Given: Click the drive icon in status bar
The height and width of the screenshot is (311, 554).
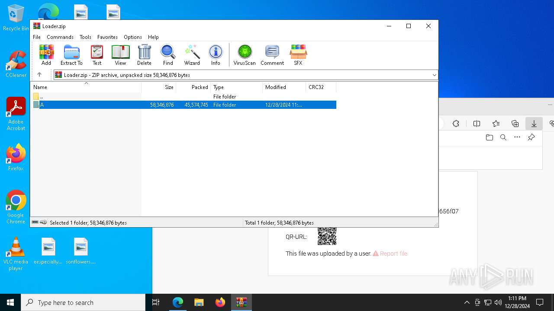Looking at the screenshot, I should (35, 222).
